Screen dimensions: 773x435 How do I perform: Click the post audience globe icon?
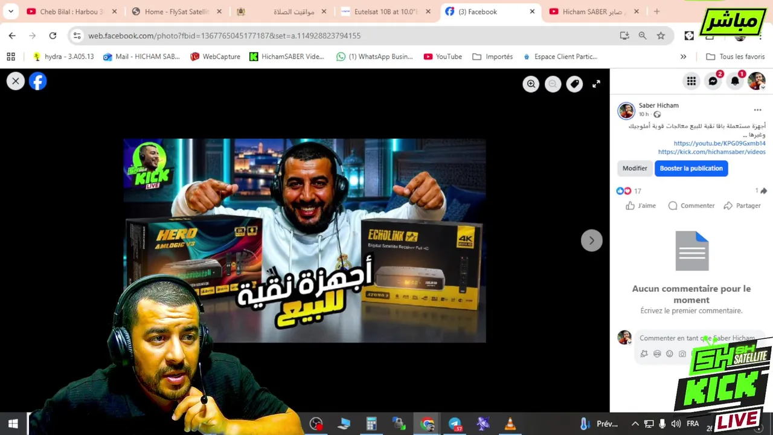click(657, 114)
